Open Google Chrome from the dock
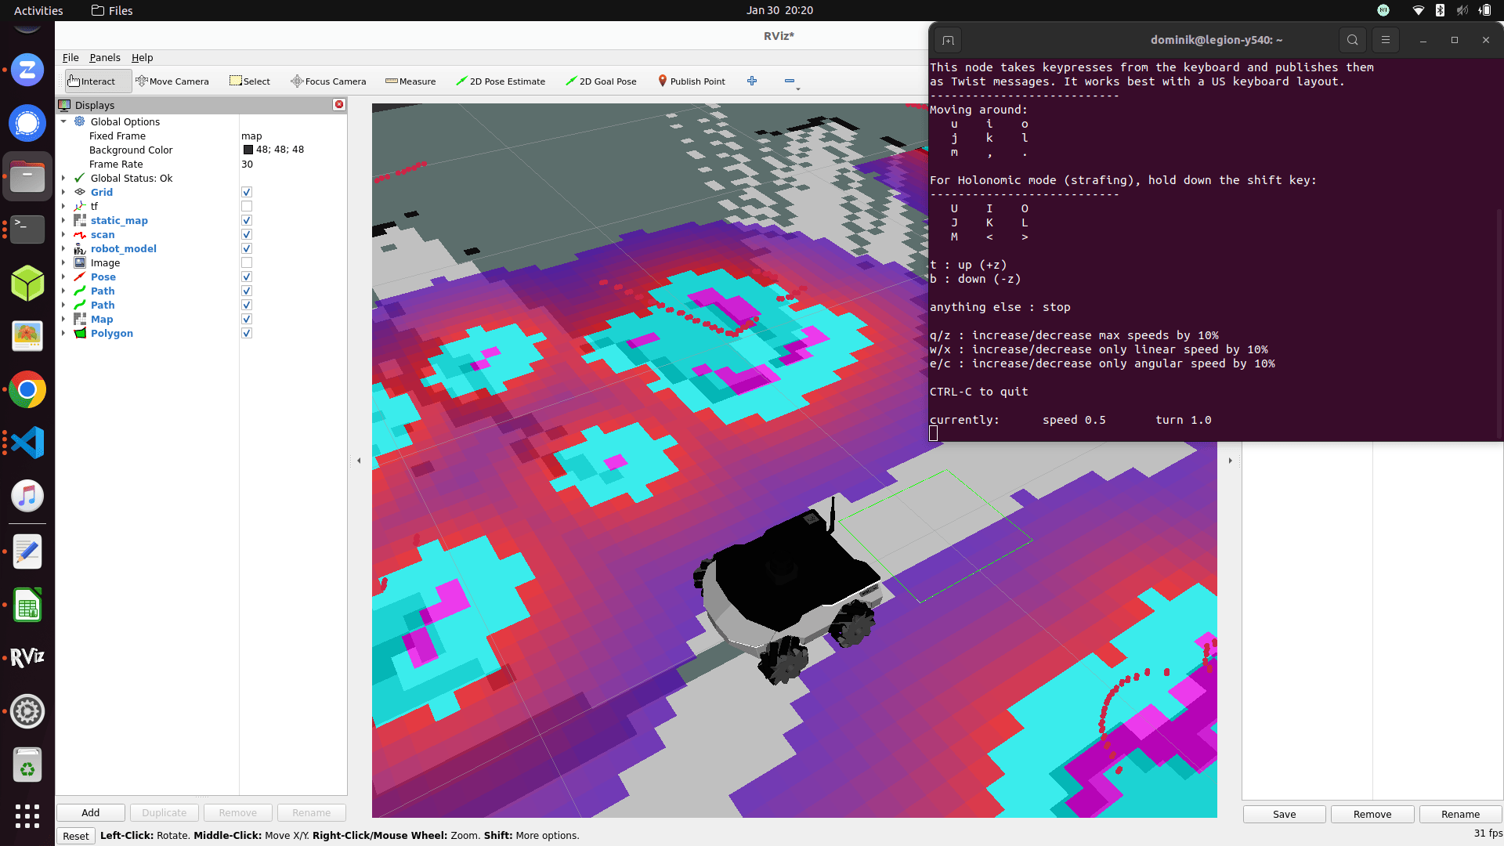1504x846 pixels. click(x=27, y=389)
